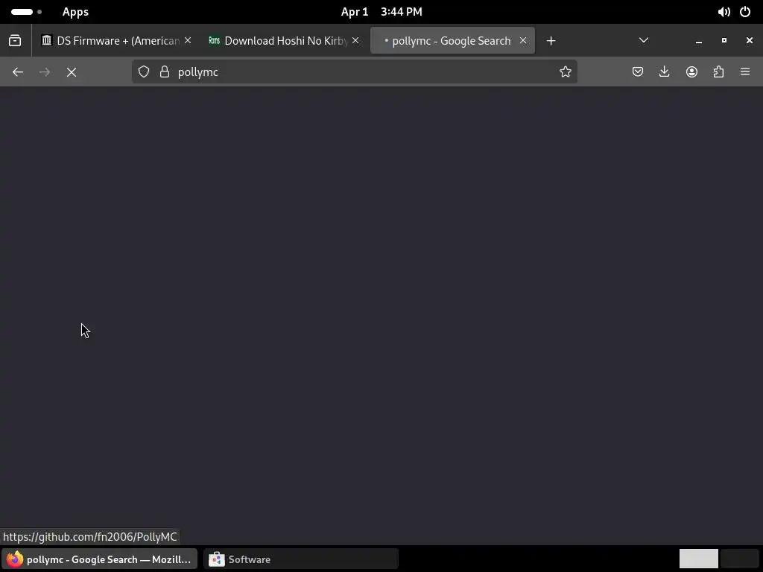Open Firefox View icon in tab bar
Screen dimensions: 763x572
click(15, 40)
